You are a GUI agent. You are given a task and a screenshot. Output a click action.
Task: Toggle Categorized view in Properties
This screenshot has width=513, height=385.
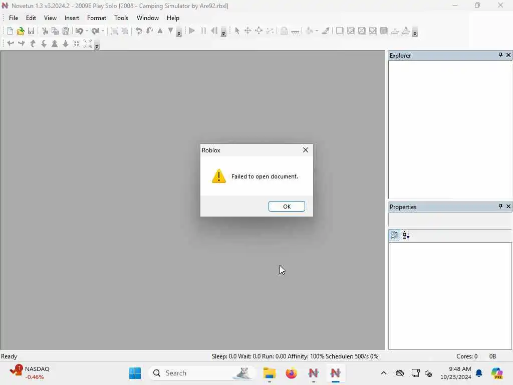click(395, 235)
